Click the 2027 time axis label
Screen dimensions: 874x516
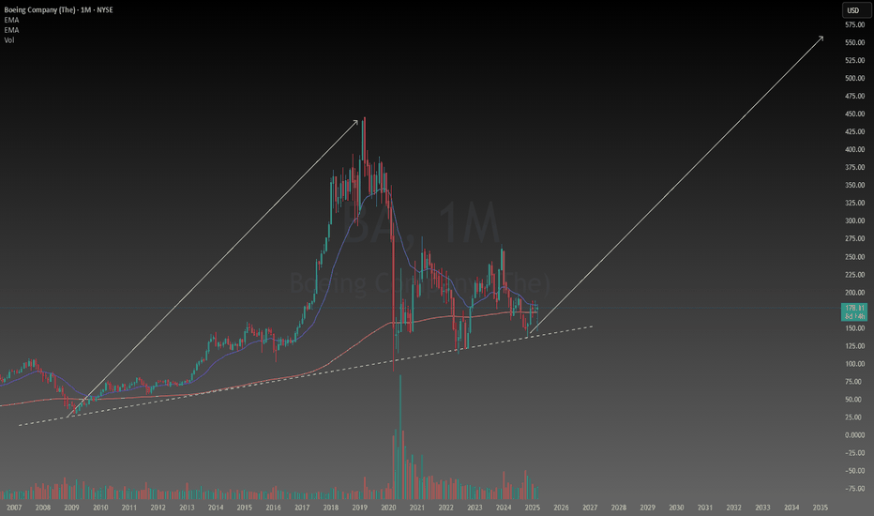point(590,508)
